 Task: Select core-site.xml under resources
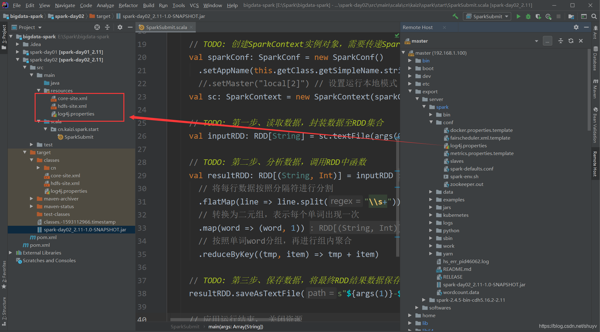click(72, 98)
